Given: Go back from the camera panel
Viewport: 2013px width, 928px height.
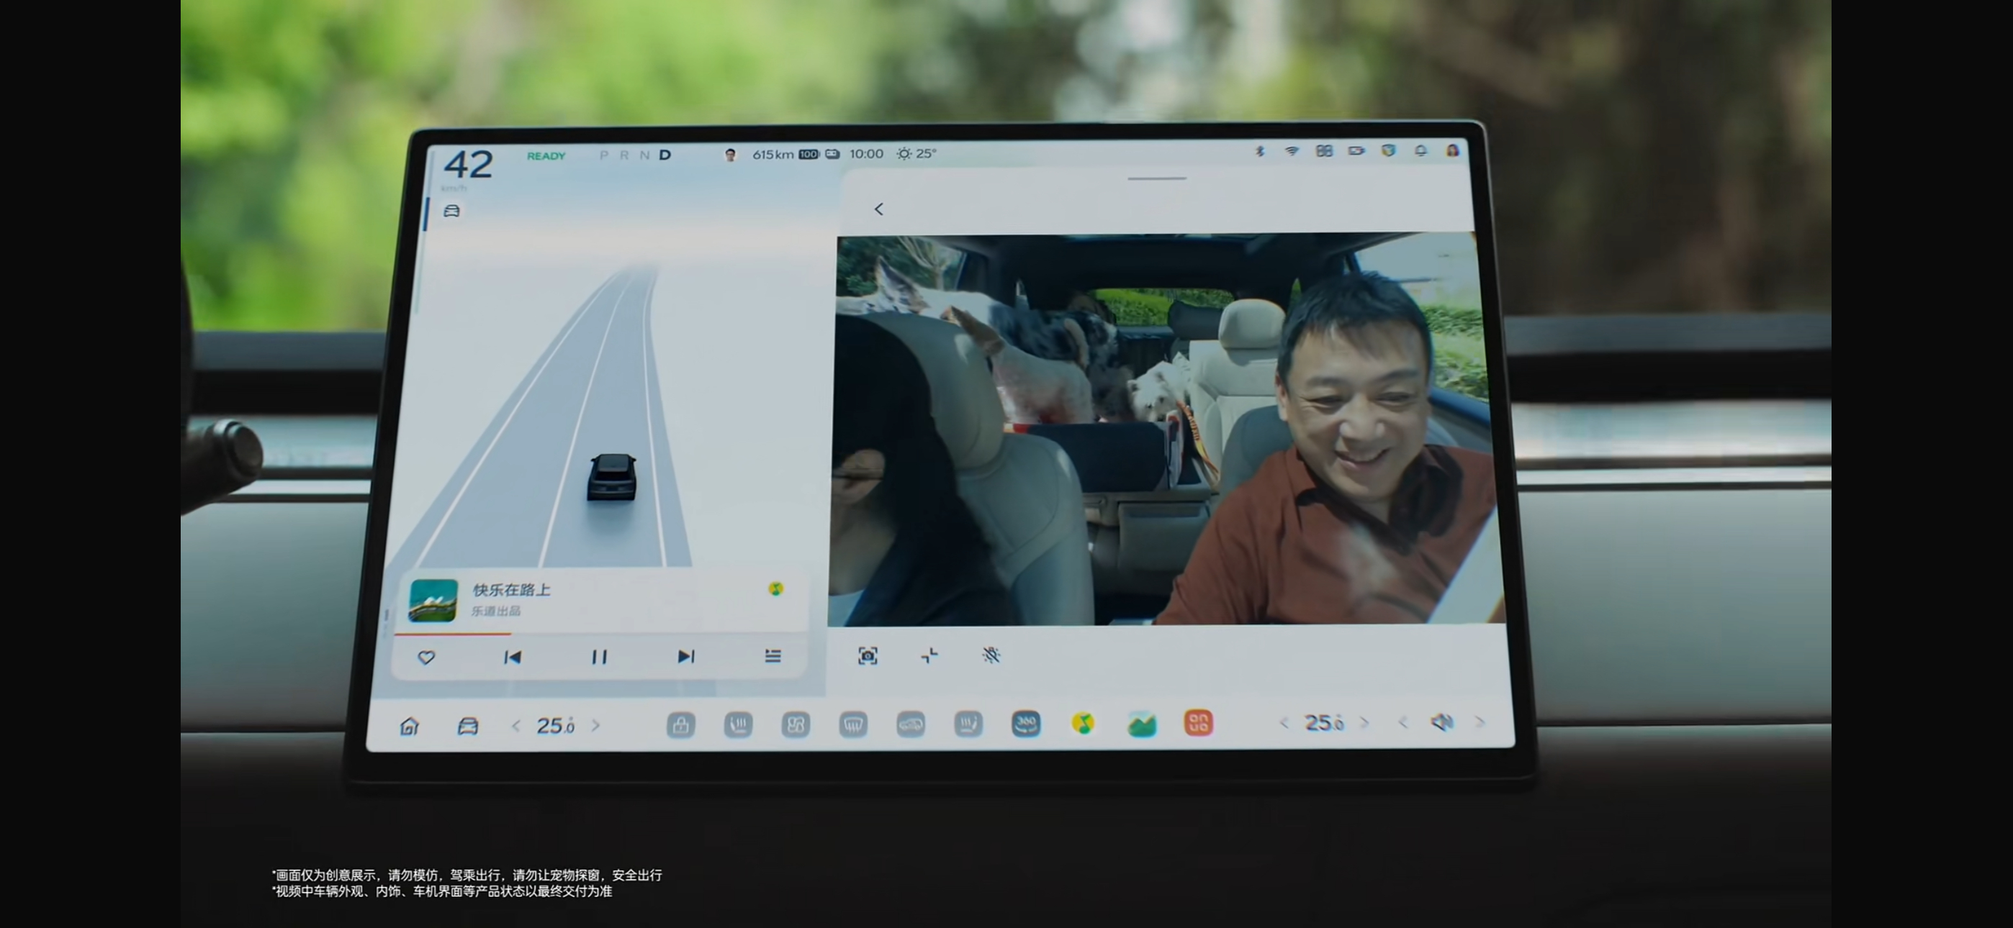Looking at the screenshot, I should pos(878,209).
